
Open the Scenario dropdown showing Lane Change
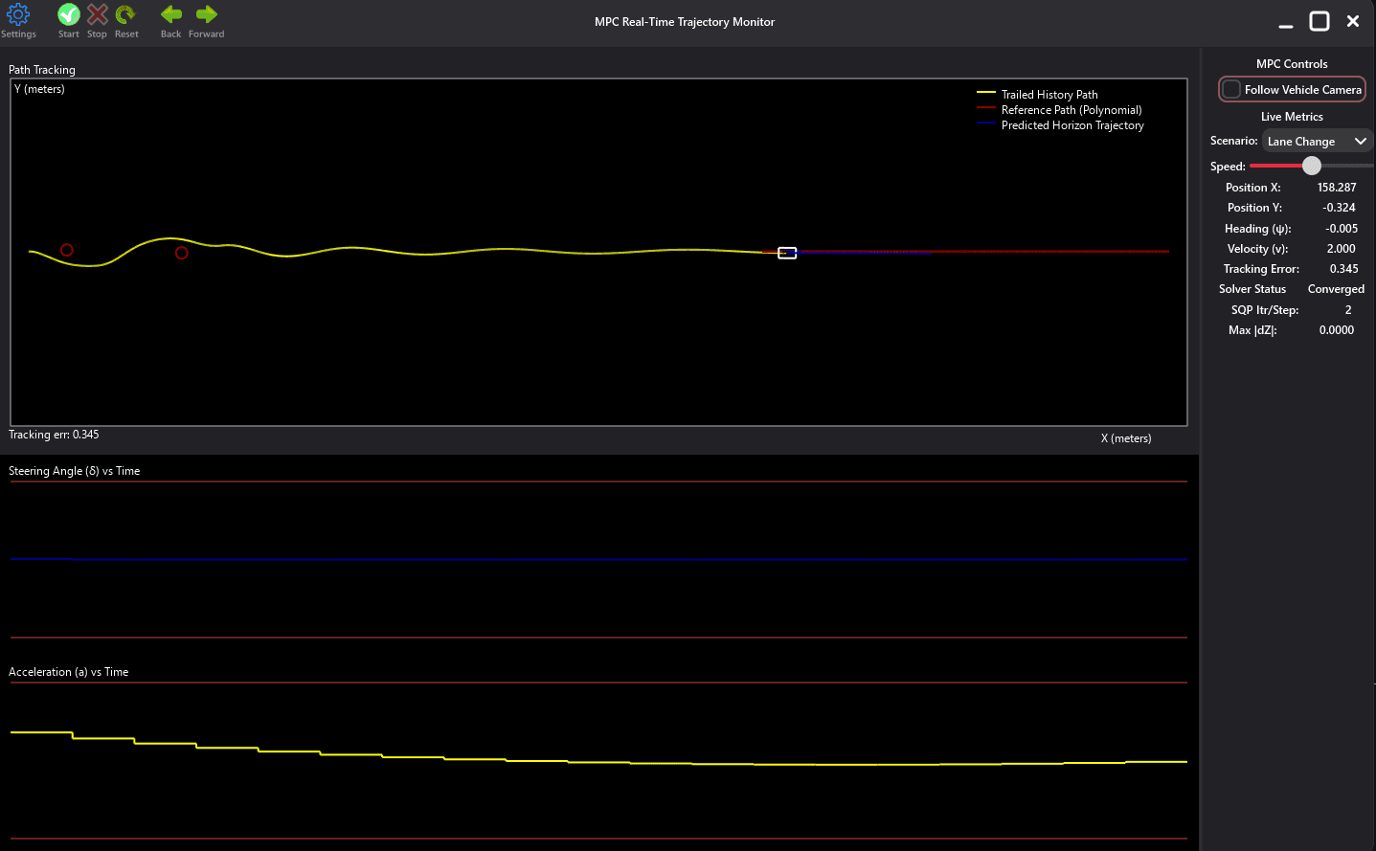[1317, 141]
